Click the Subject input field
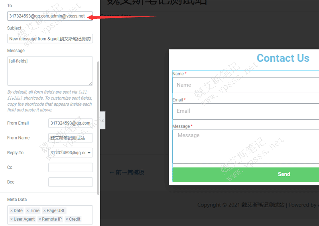Image resolution: width=319 pixels, height=226 pixels. point(49,39)
